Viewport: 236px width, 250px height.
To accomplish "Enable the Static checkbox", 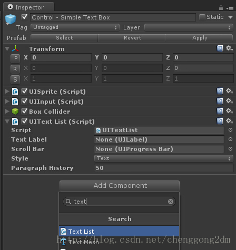I will pos(202,17).
